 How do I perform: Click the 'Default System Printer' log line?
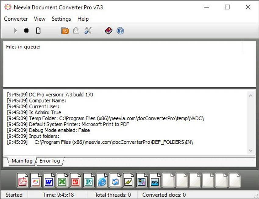pos(68,124)
